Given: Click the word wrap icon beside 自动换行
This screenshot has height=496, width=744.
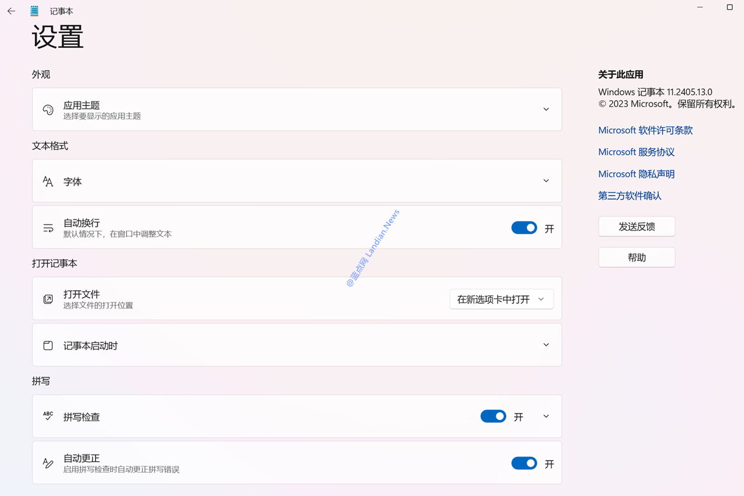Looking at the screenshot, I should coord(48,228).
